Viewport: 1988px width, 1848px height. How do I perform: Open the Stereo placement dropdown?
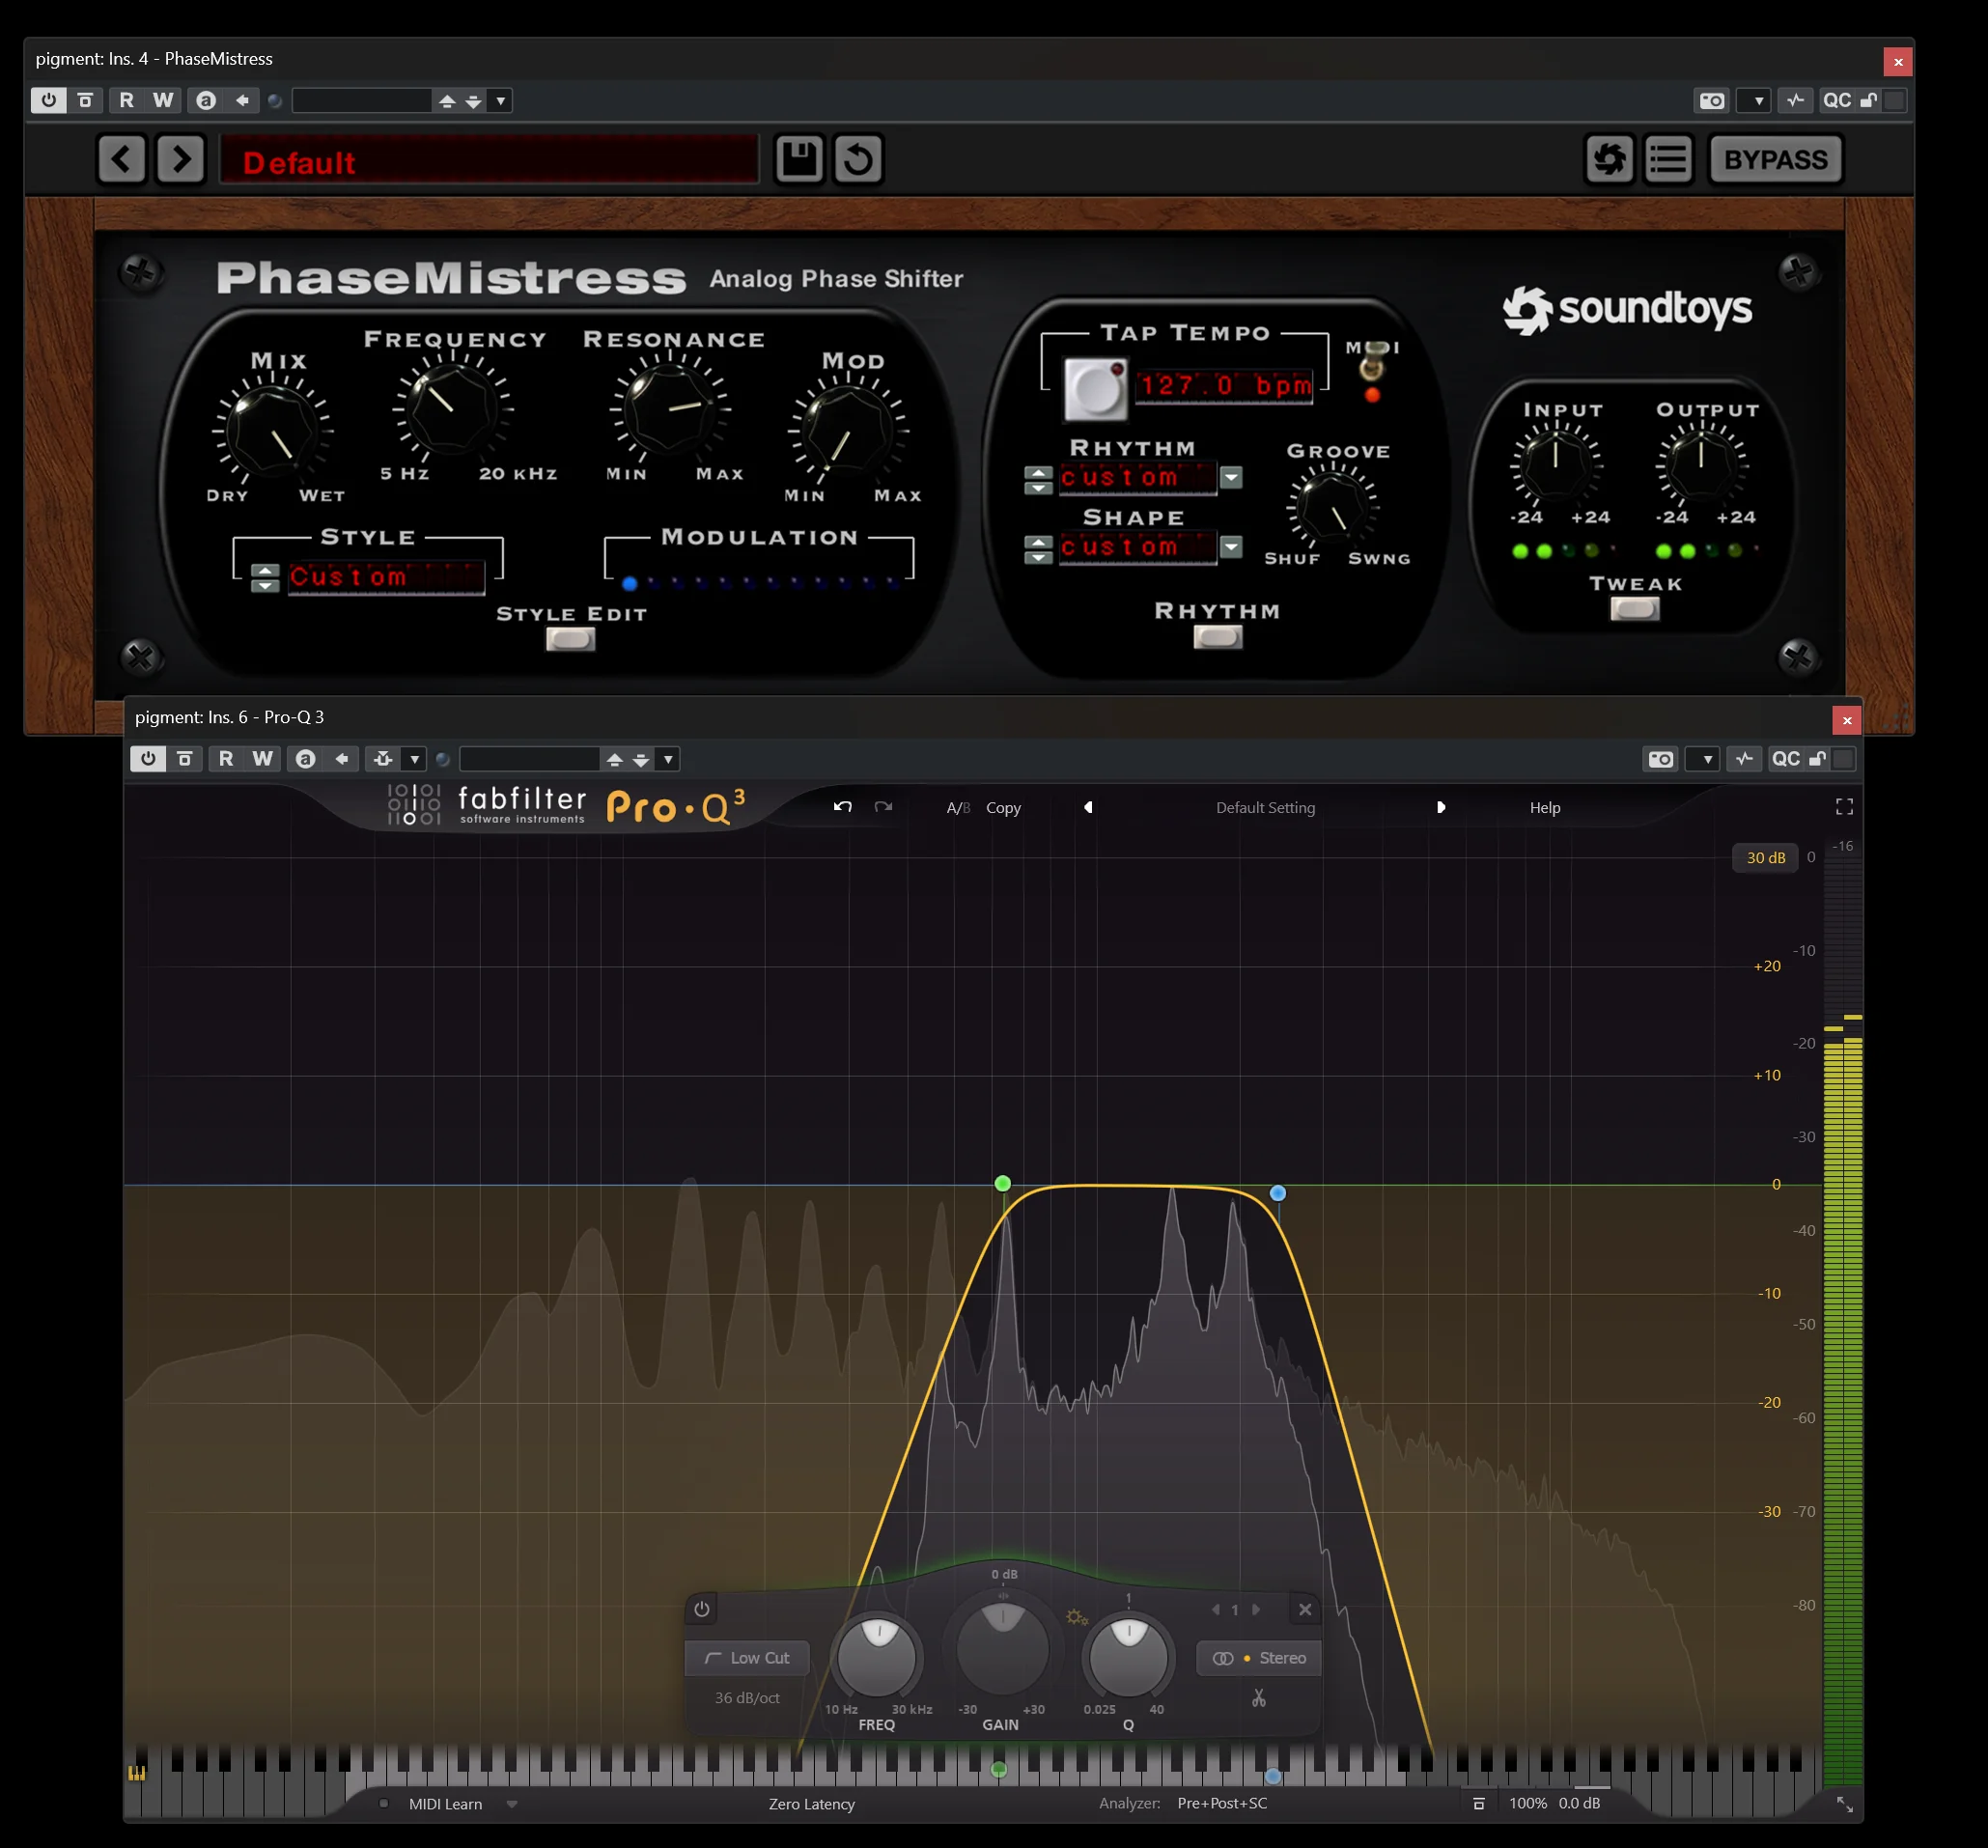pyautogui.click(x=1259, y=1658)
